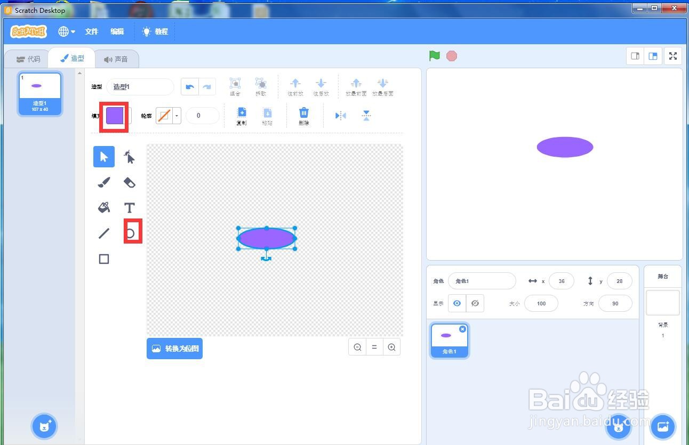The width and height of the screenshot is (689, 445).
Task: Move the shape forward one layer
Action: tap(295, 87)
